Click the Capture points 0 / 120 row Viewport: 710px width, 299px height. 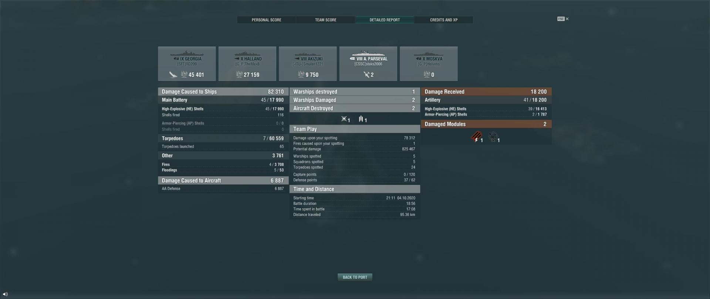pos(354,175)
